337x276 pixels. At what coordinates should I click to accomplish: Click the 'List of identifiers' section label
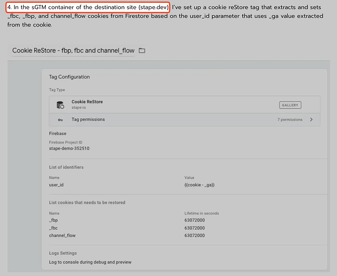tap(66, 167)
